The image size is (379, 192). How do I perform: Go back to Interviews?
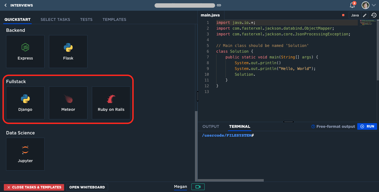pos(19,5)
